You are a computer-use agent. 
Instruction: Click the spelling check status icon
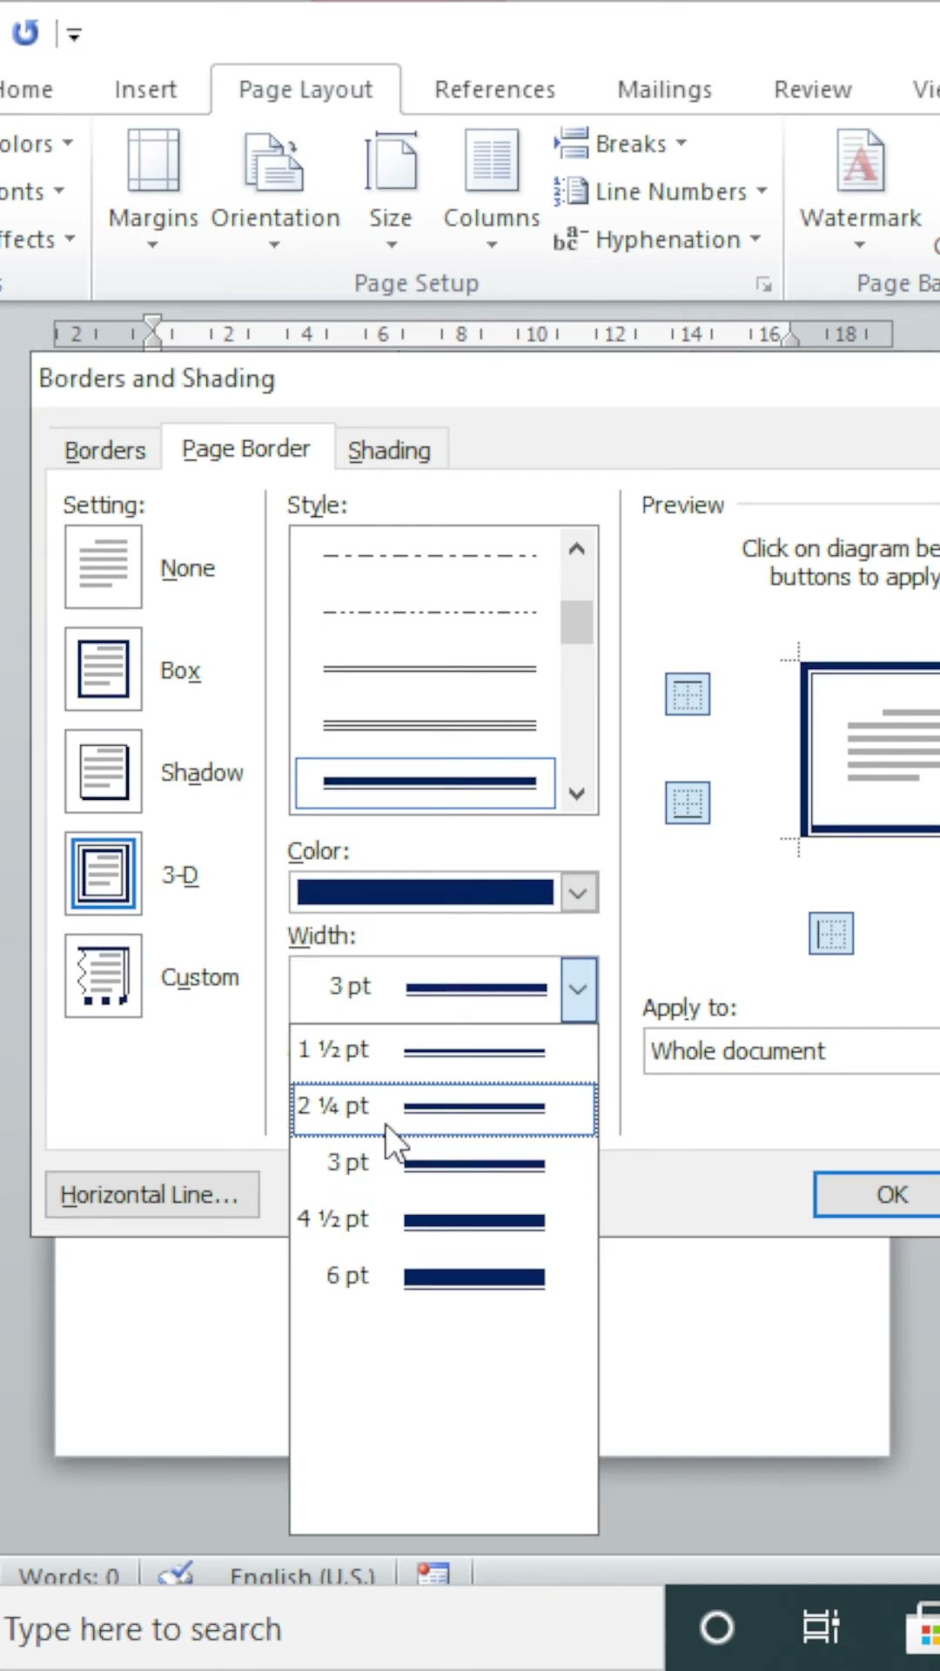pos(176,1574)
